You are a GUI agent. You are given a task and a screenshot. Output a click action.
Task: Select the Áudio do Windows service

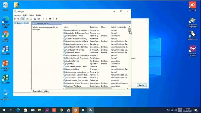[x=96, y=86]
